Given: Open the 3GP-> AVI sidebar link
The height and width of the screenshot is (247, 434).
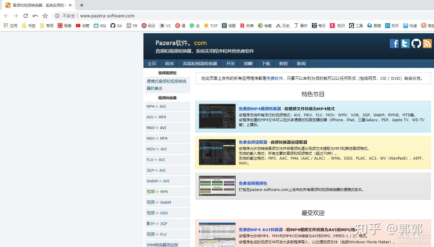Looking at the screenshot, I should click(x=167, y=171).
